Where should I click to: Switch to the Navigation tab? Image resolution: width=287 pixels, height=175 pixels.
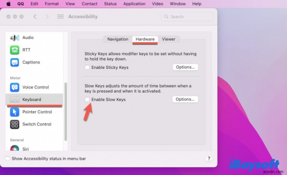click(118, 39)
